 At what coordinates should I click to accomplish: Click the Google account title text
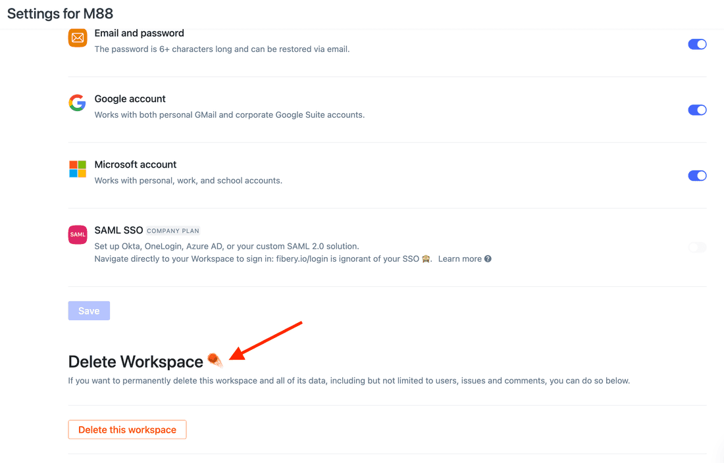click(x=130, y=99)
